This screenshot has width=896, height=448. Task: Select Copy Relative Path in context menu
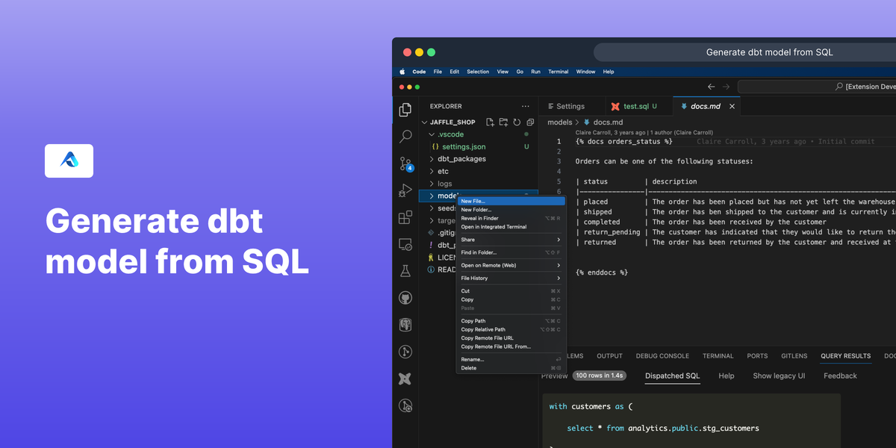483,329
